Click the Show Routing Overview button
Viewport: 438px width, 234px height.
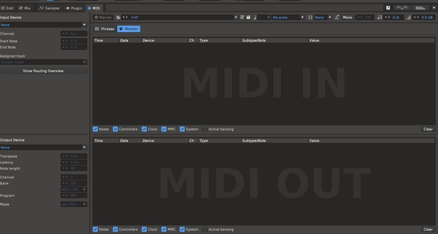coord(43,71)
